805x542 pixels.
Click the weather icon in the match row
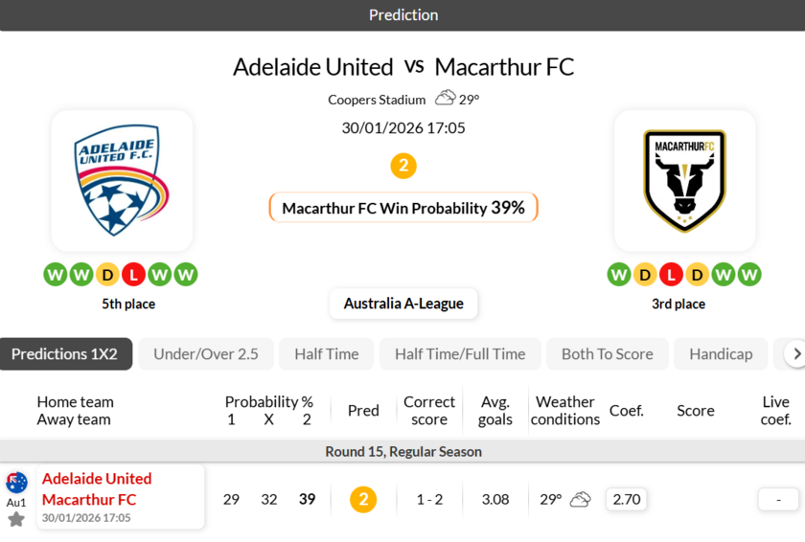580,500
